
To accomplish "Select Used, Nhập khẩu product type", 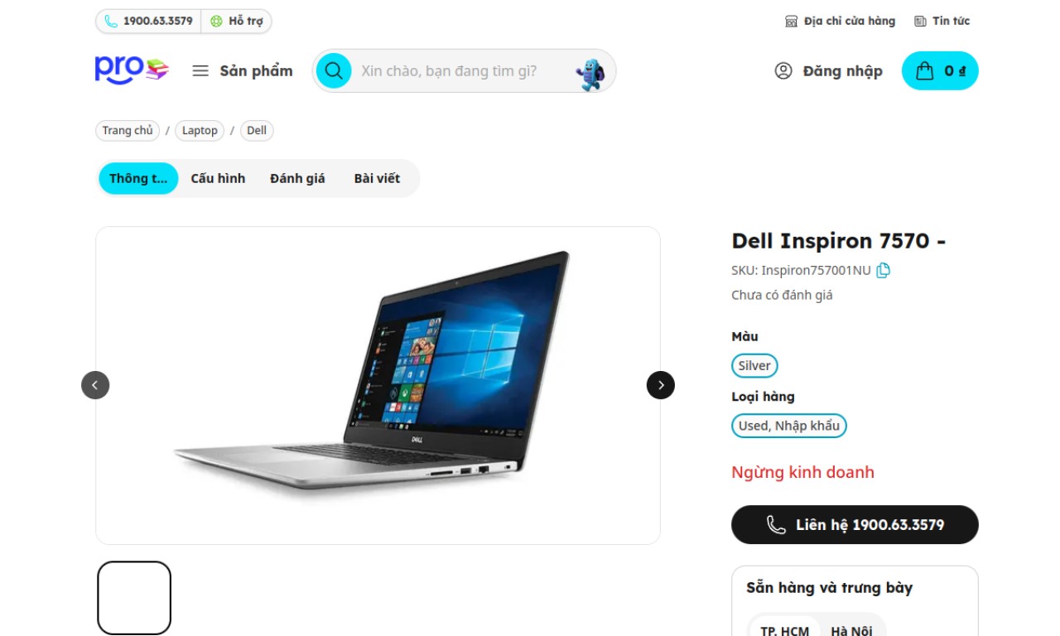I will 789,426.
